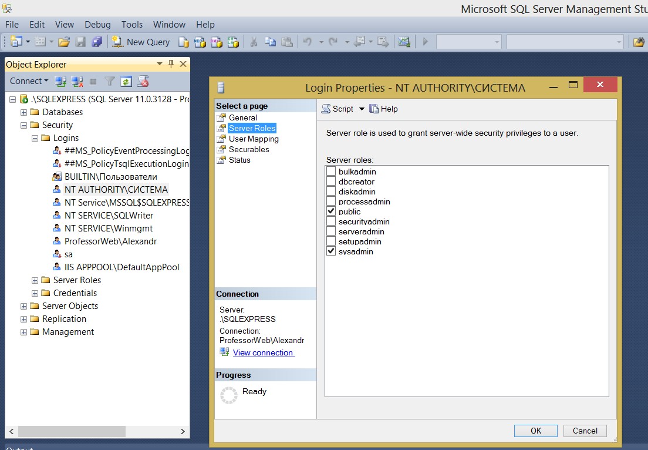This screenshot has width=648, height=450.
Task: Check the bulkadmin server role
Action: point(331,171)
